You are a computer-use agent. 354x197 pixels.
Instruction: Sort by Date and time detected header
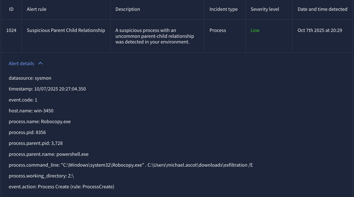(322, 9)
